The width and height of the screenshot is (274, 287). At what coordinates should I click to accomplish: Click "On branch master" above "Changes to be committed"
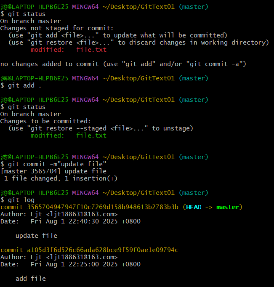pyautogui.click(x=30, y=114)
